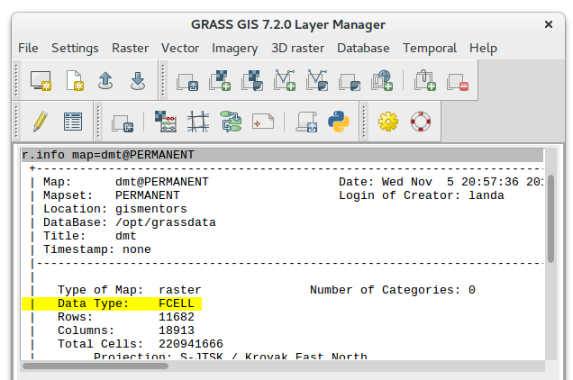
Task: Save workspace (down arrow) icon
Action: pos(138,81)
